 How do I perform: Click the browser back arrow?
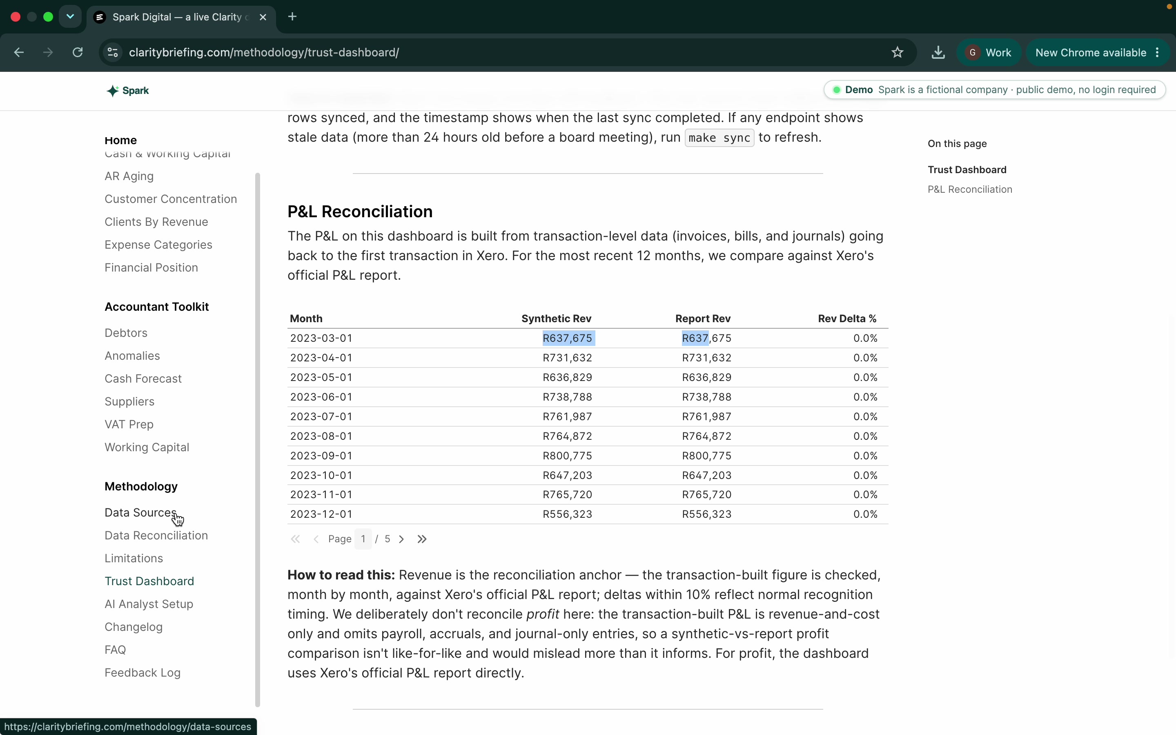tap(19, 53)
